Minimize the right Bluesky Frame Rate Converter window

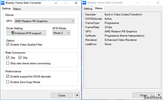pos(138,3)
